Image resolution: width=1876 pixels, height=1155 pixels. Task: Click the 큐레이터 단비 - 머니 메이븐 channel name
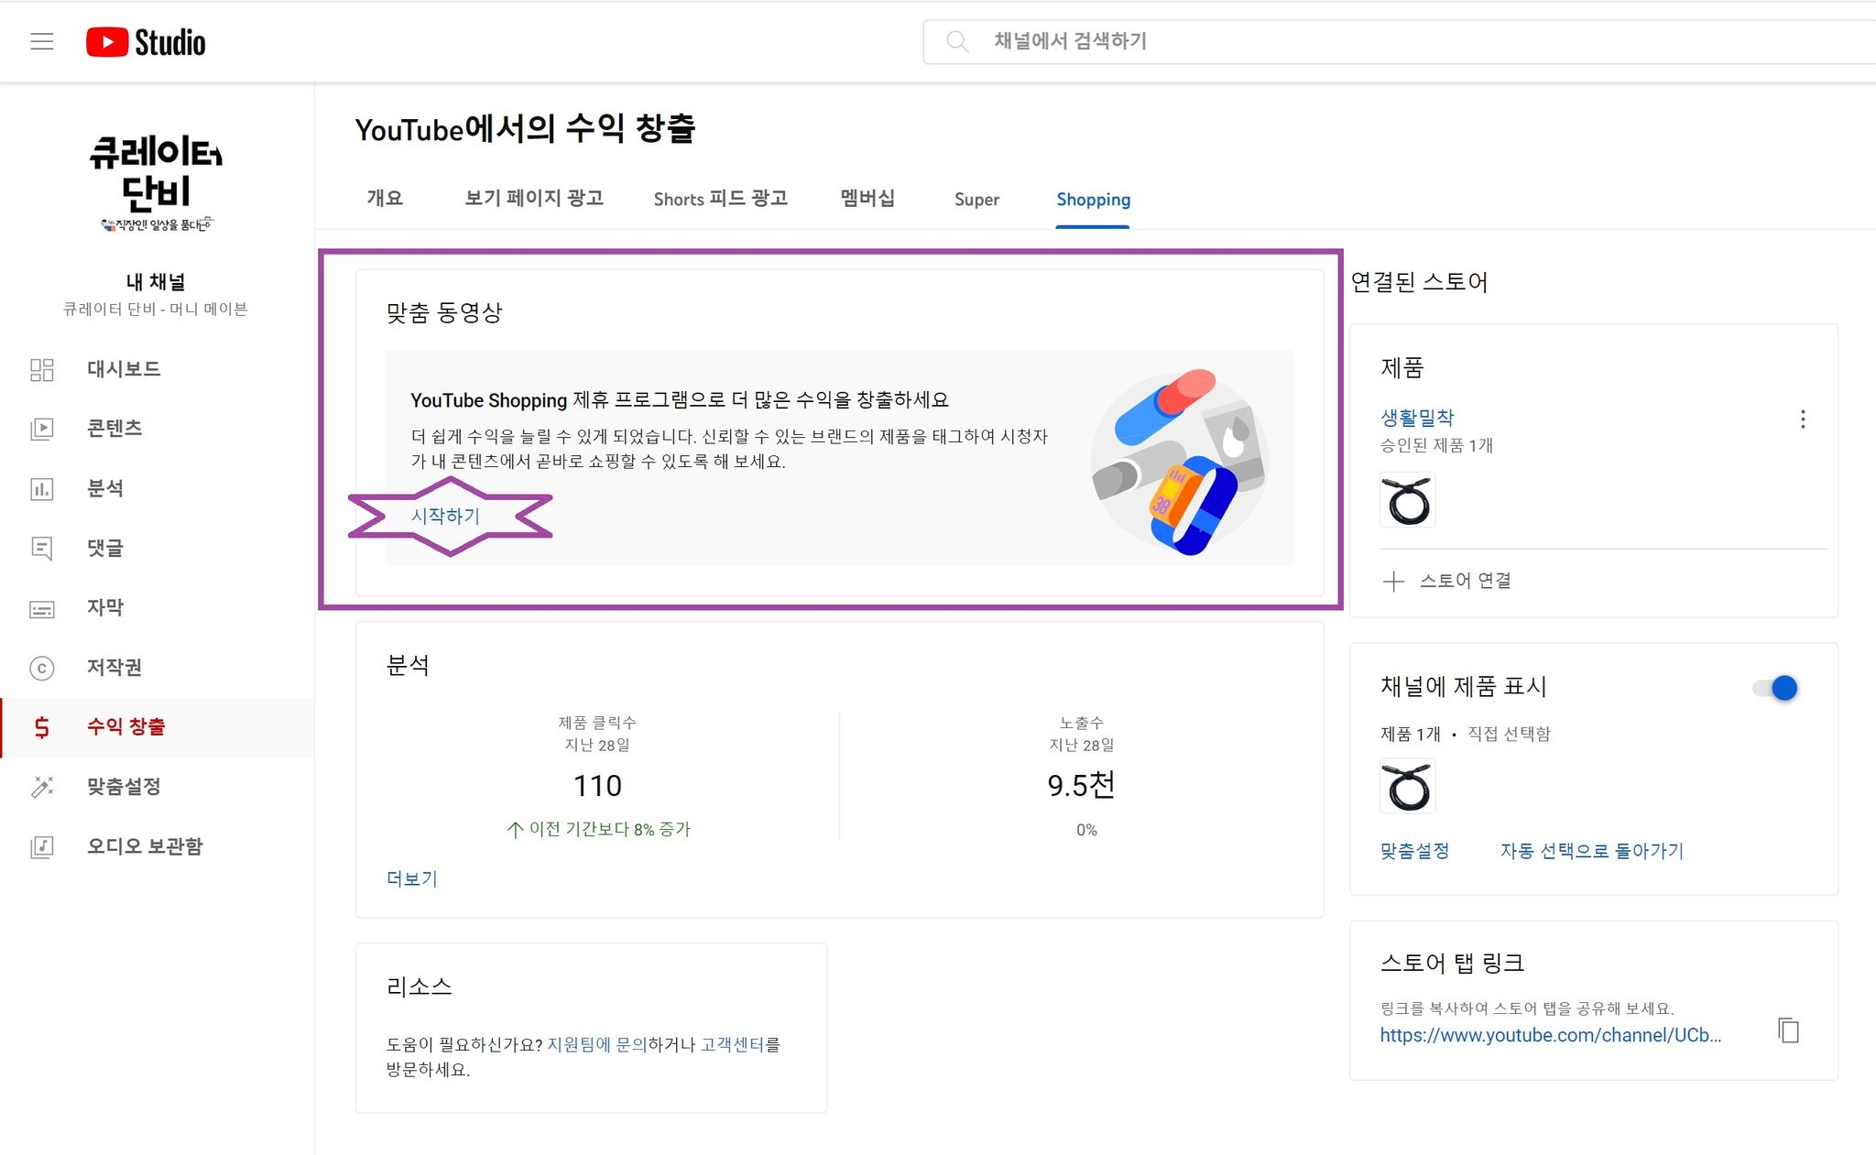[156, 310]
